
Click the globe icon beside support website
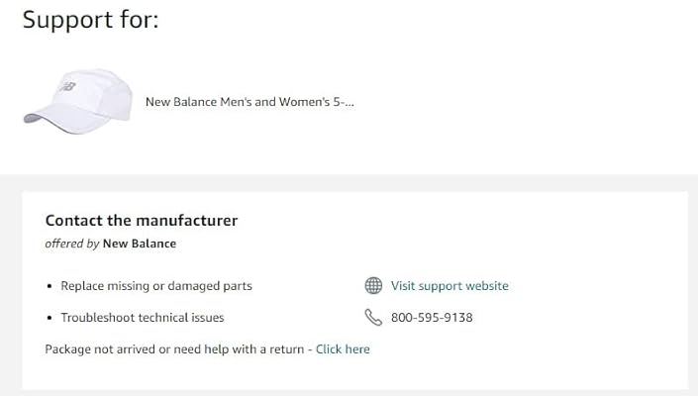click(373, 286)
